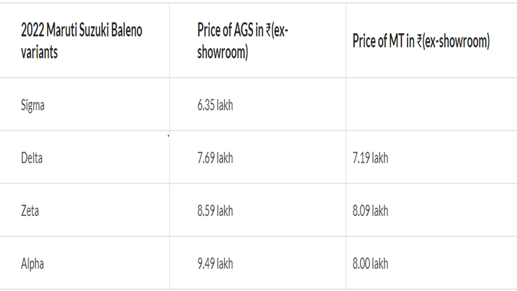Click "showroom)" on the AGS header's second line

(222, 52)
